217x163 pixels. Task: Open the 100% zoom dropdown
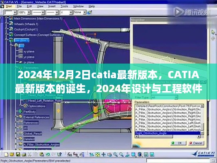tap(29, 13)
